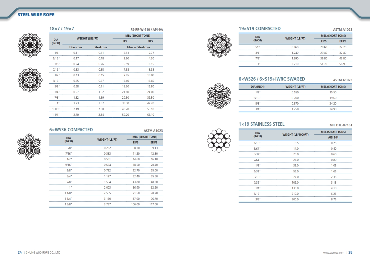Screen dimensions: 370x262
Task: Select the 117.00 EEIPS value
Action: coord(153,204)
